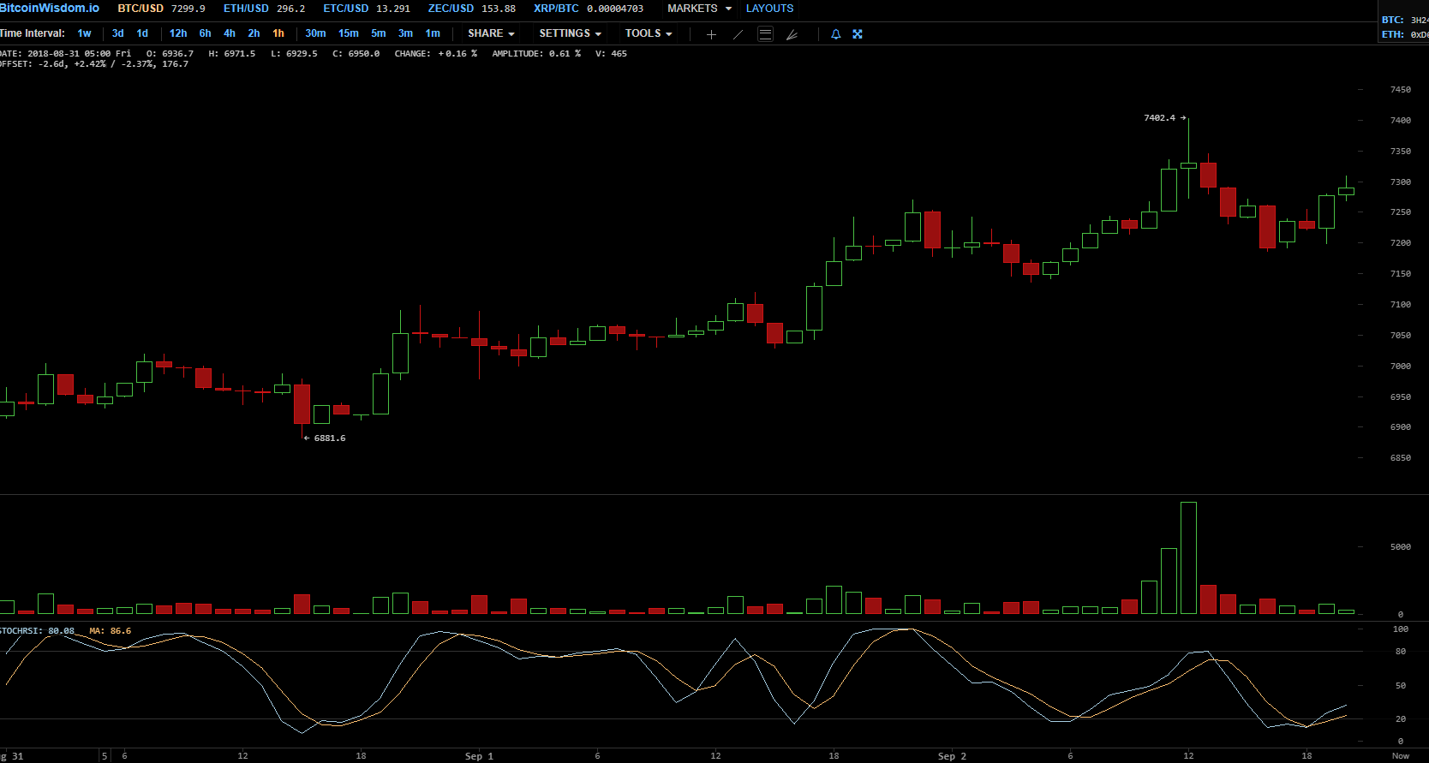The width and height of the screenshot is (1429, 763).
Task: Click the BitcoinWisdom.io logo link
Action: (50, 8)
